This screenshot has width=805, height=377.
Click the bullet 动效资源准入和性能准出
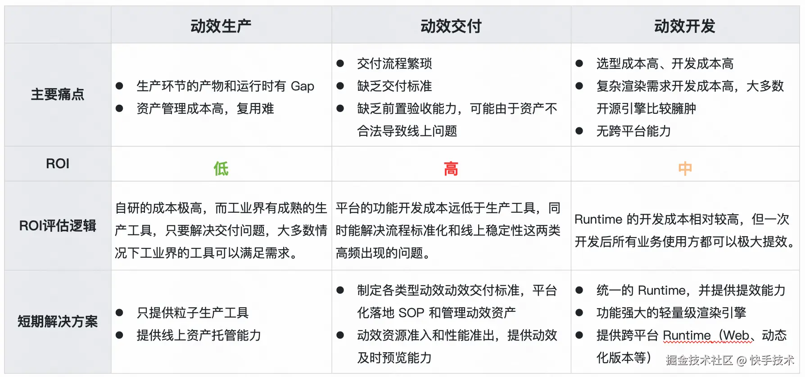click(457, 346)
